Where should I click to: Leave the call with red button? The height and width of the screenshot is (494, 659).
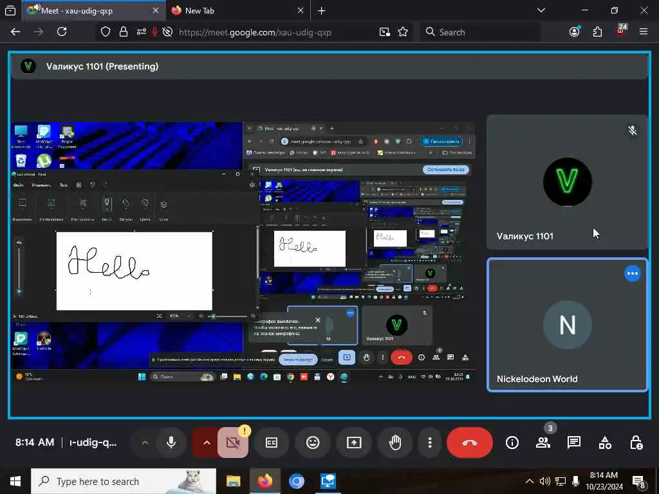(x=469, y=443)
